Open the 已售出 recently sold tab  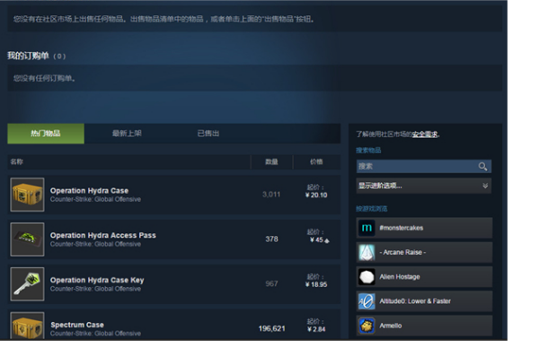(x=208, y=134)
